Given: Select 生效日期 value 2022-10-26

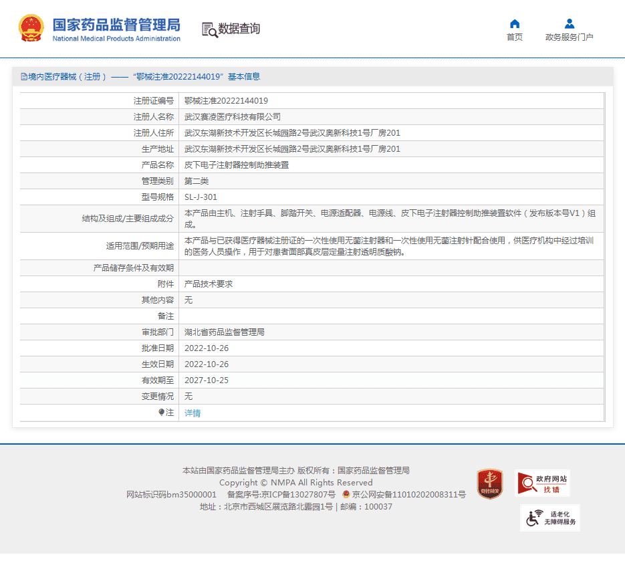Looking at the screenshot, I should (x=207, y=364).
